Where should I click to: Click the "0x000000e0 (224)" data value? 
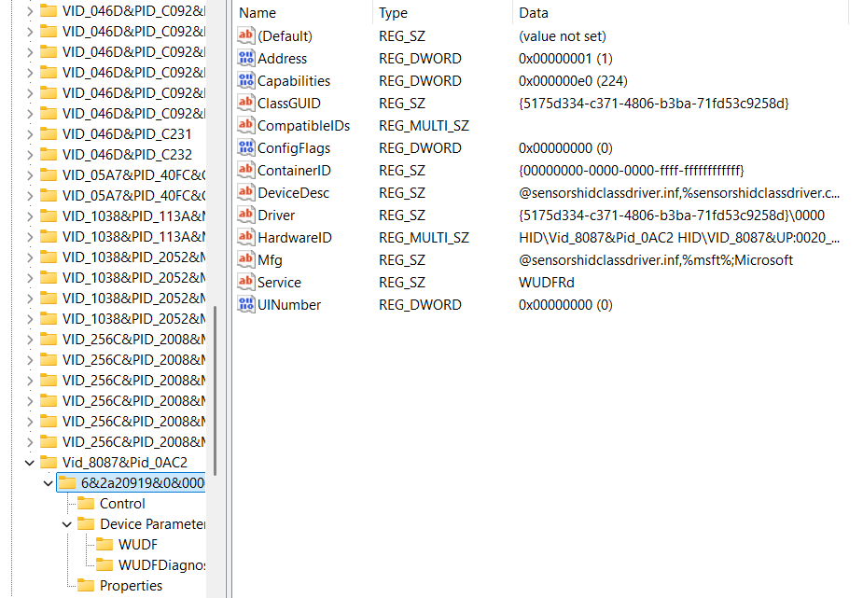pos(573,81)
